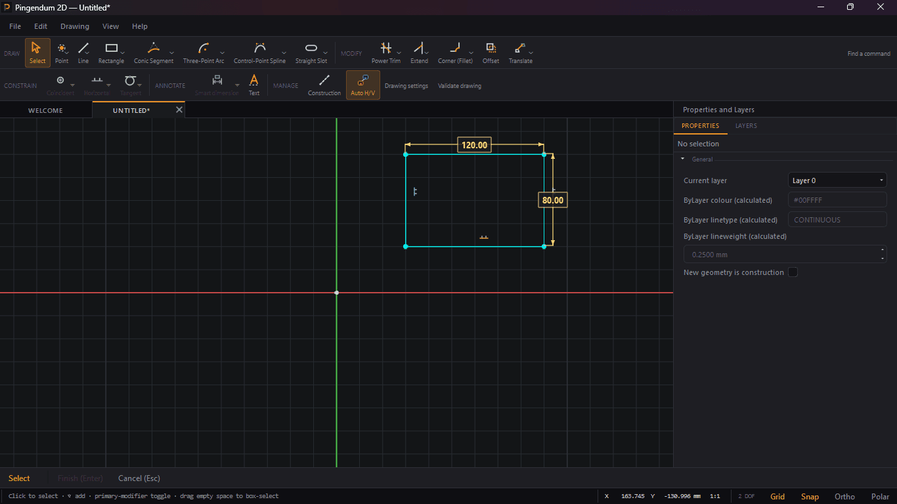This screenshot has height=504, width=897.
Task: Enable Ortho mode in status bar
Action: pyautogui.click(x=844, y=497)
